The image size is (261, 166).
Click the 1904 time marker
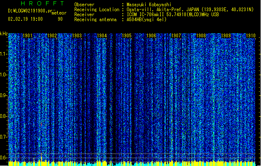[x=102, y=36]
